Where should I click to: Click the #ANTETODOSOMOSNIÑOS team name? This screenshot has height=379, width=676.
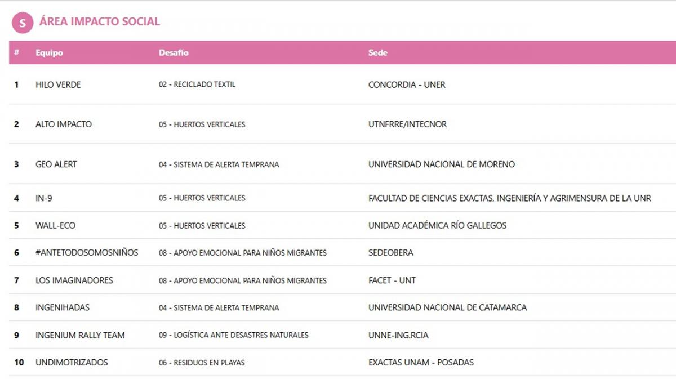(87, 253)
